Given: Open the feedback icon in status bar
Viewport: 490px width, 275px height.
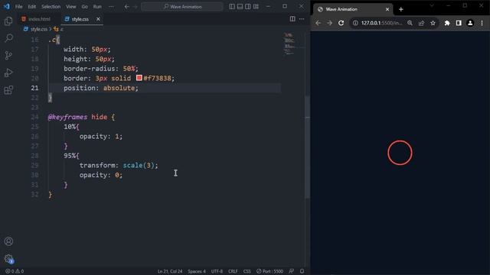Looking at the screenshot, I should tap(291, 271).
